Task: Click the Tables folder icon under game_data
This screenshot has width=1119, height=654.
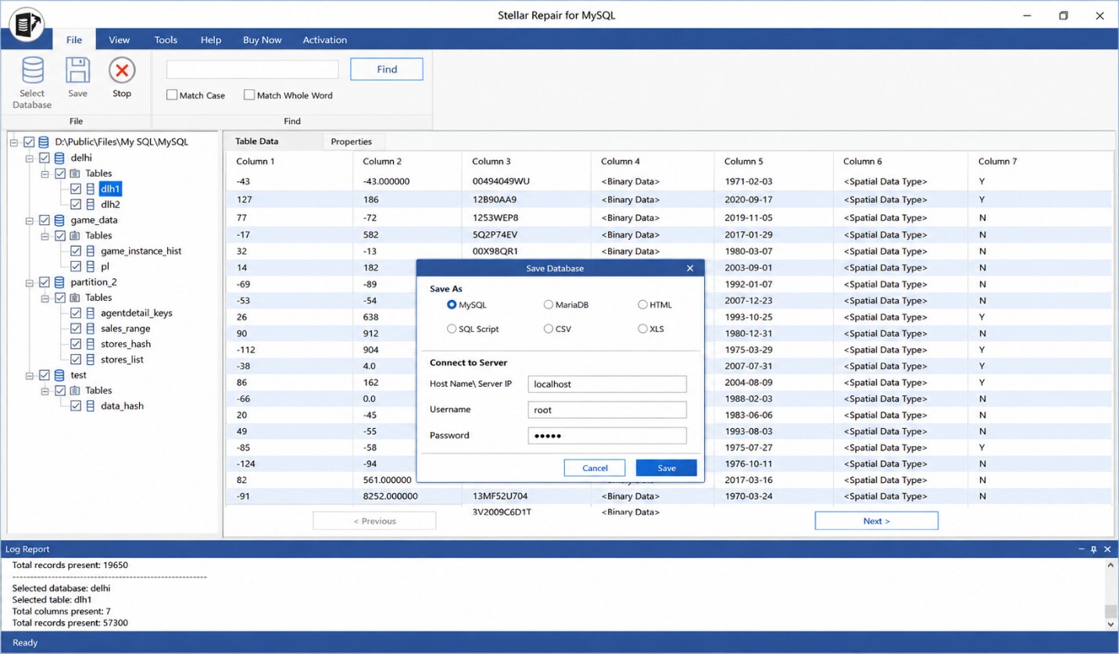Action: coord(75,235)
